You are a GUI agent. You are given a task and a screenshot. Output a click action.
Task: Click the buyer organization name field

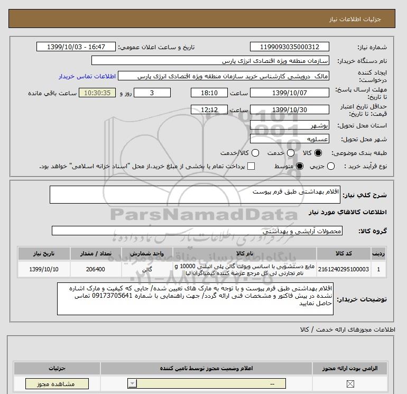click(x=210, y=61)
